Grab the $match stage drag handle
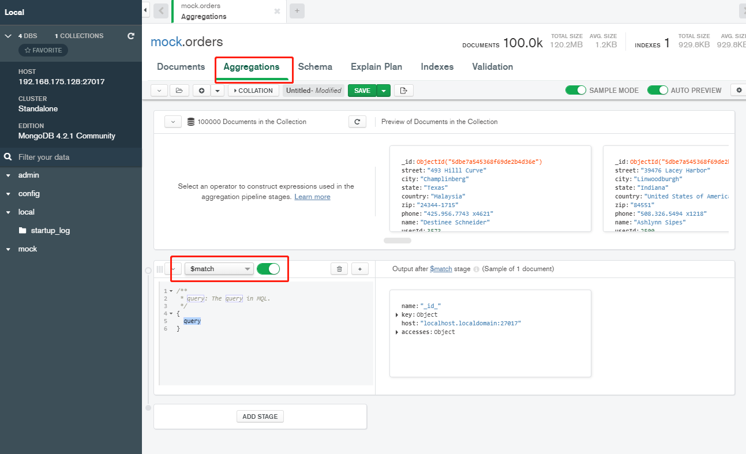 pyautogui.click(x=160, y=269)
